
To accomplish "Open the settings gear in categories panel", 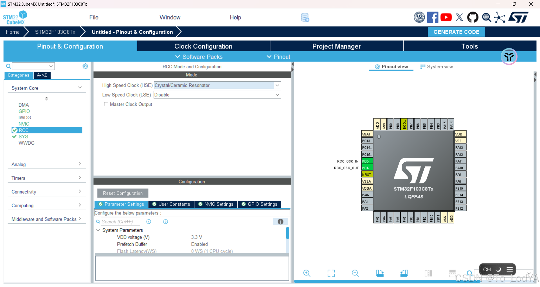I will [85, 66].
